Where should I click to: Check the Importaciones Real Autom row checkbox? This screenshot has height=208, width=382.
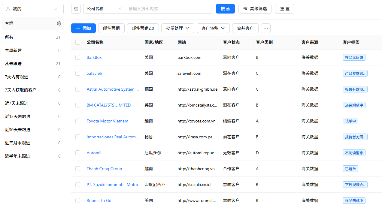click(78, 137)
